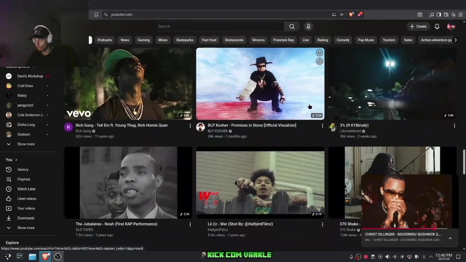
Task: Start voice search with microphone icon
Action: click(308, 26)
